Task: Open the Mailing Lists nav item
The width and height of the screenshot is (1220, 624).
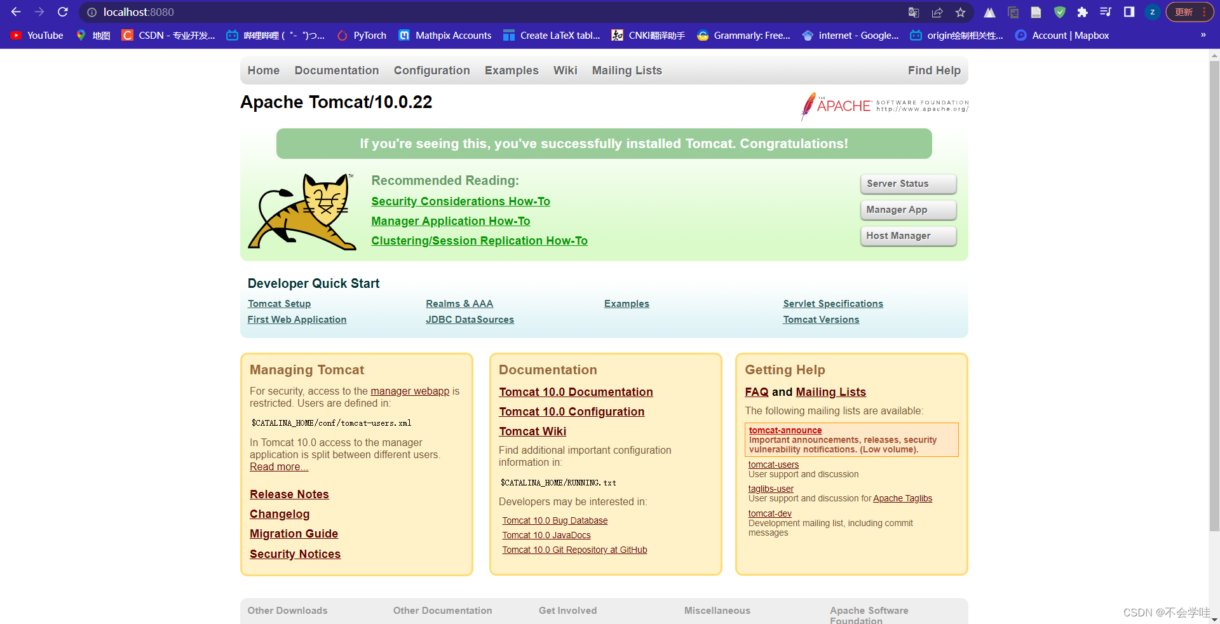Action: tap(627, 71)
